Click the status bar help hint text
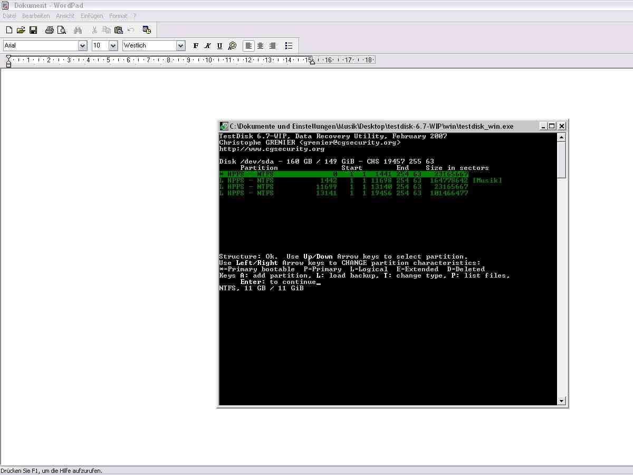Image resolution: width=633 pixels, height=475 pixels. (51, 470)
